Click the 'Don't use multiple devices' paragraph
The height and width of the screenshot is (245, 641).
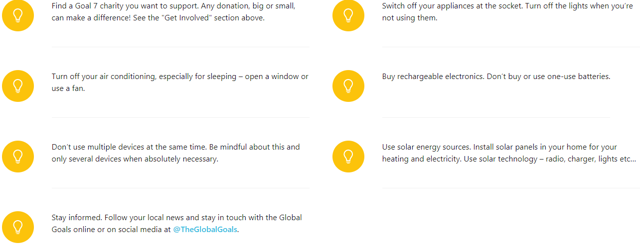(176, 153)
